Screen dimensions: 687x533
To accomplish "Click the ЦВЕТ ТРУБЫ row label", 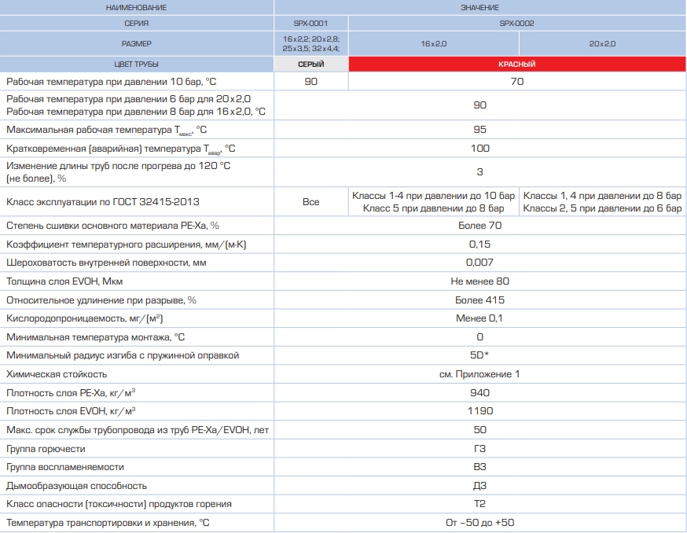I will pyautogui.click(x=137, y=64).
